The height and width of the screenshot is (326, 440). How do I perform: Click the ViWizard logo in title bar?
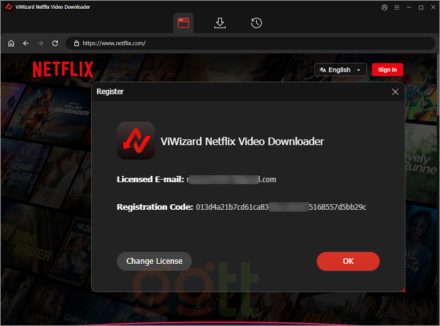[8, 7]
